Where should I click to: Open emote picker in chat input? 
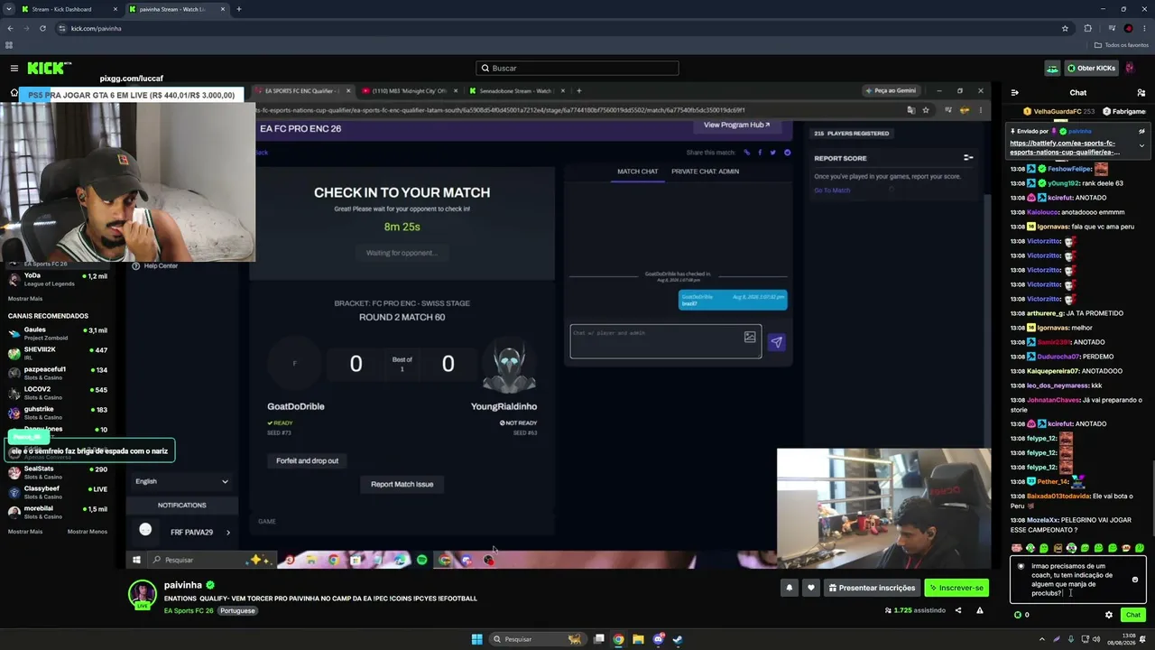[x=1135, y=580]
